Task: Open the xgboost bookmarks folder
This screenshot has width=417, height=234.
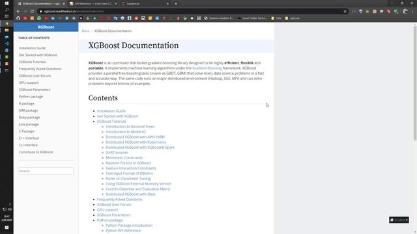Action: [293, 18]
